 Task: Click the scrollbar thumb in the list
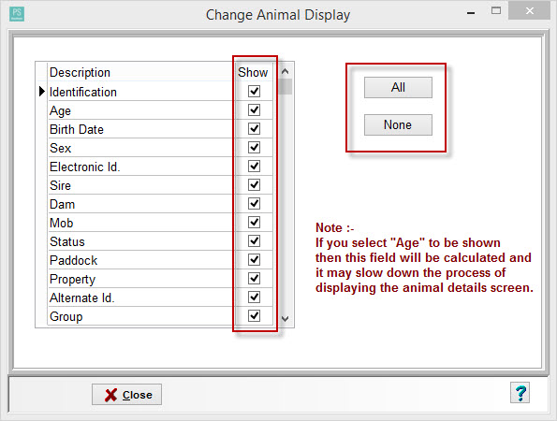click(286, 86)
